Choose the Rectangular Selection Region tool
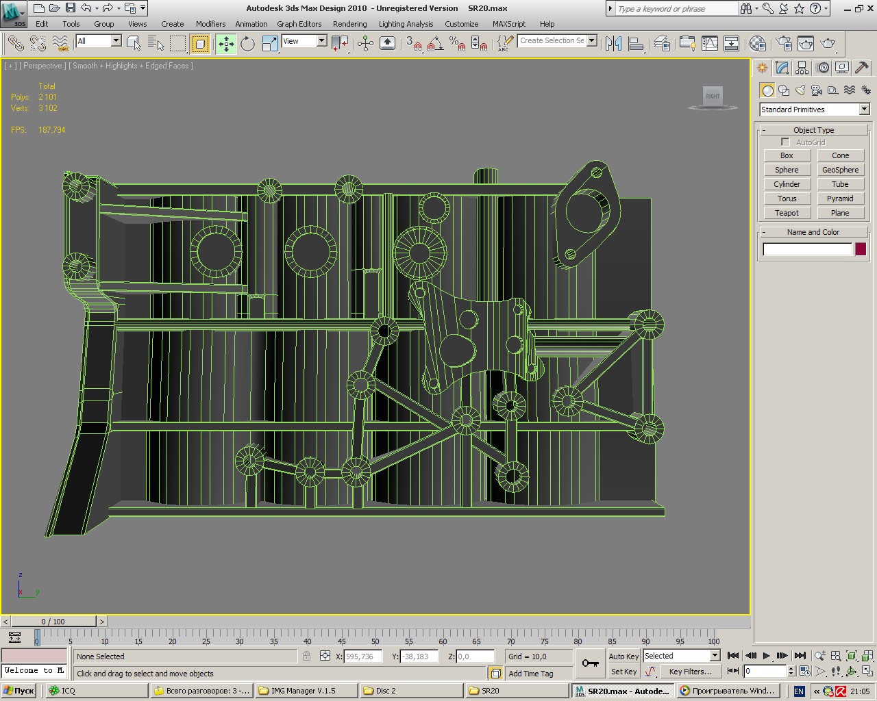Viewport: 877px width, 701px height. 177,44
